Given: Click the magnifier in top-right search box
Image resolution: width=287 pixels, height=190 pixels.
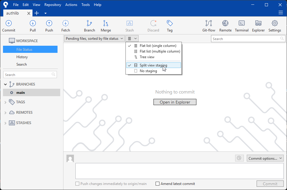Looking at the screenshot, I should pos(282,39).
